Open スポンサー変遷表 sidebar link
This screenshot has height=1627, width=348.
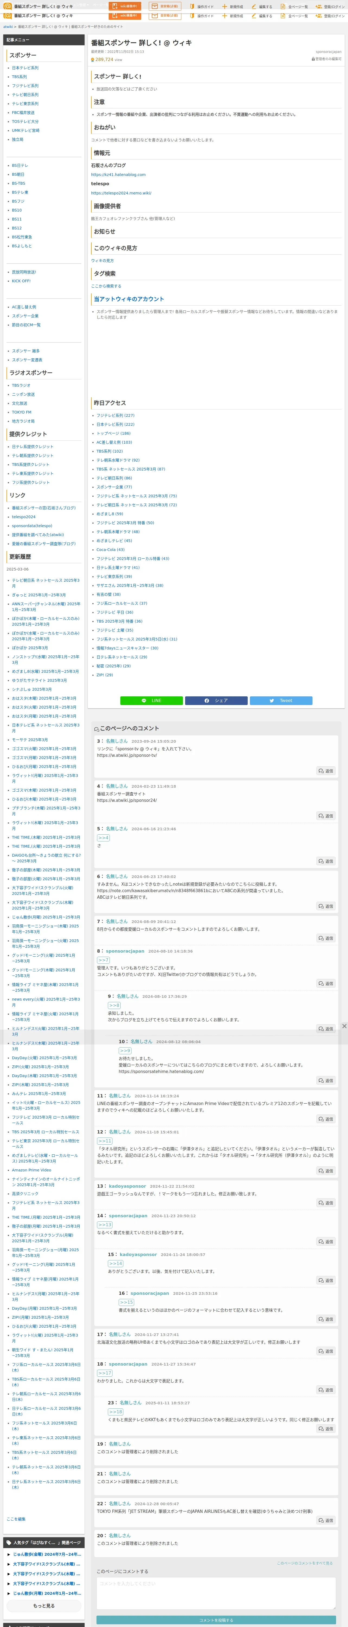click(27, 360)
